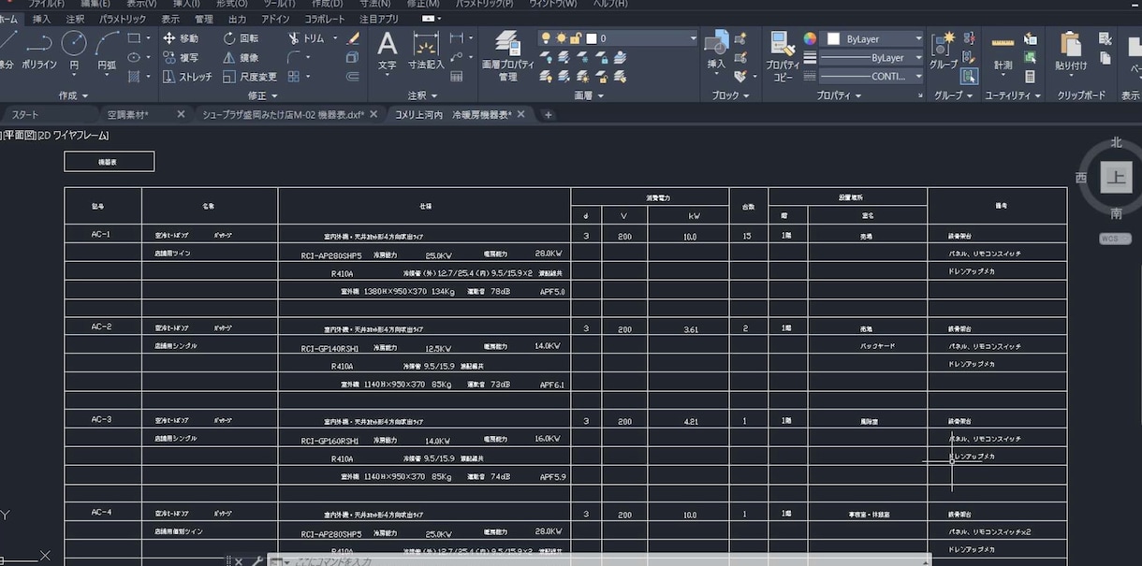The width and height of the screenshot is (1142, 566).
Task: Click the rectangle draw tool icon
Action: point(134,38)
